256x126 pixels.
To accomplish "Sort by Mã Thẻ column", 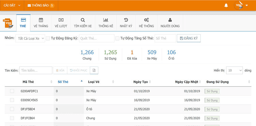I will point(28,82).
